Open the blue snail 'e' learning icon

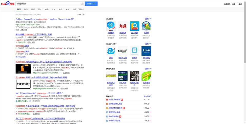[111, 51]
